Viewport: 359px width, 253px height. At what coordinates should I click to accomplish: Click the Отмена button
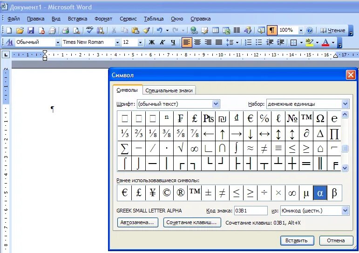tap(336, 240)
